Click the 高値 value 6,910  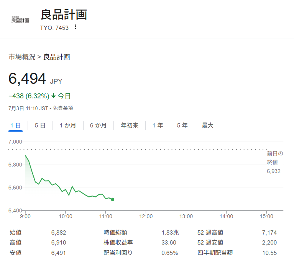point(59,243)
